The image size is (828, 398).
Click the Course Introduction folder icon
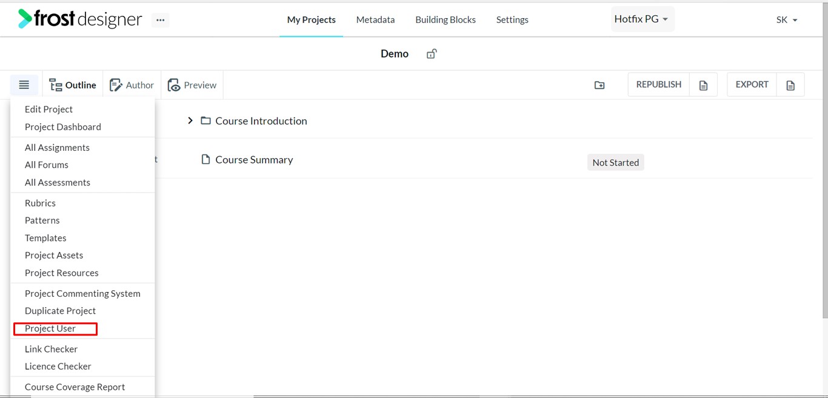tap(206, 121)
